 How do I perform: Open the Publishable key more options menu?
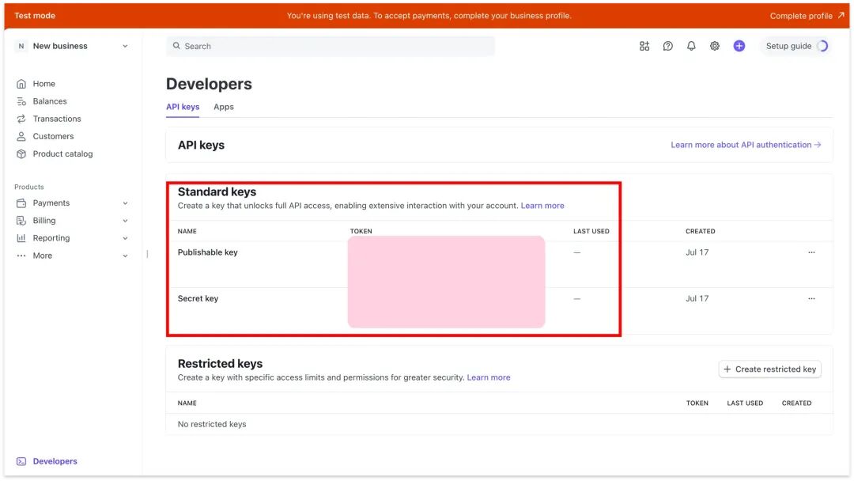pos(811,252)
